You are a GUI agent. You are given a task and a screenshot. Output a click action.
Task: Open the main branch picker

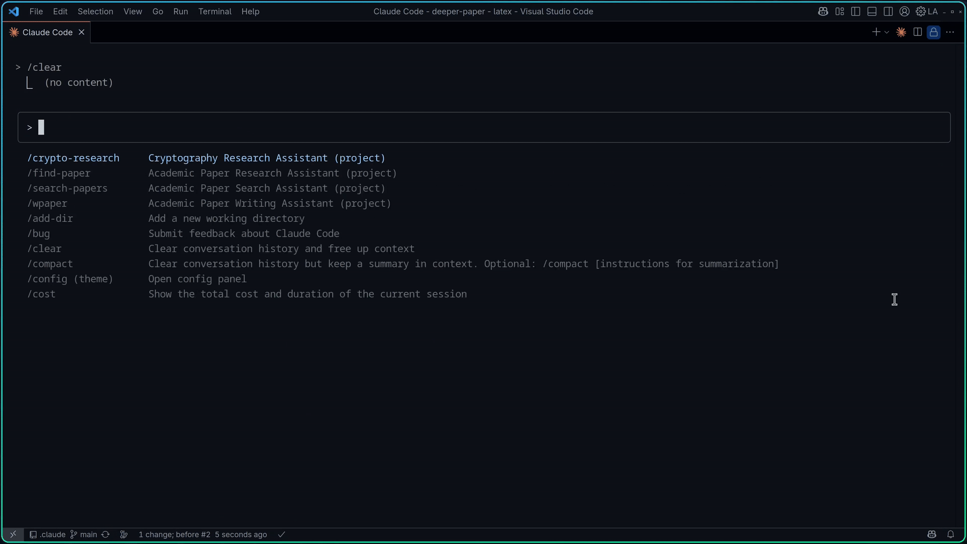[84, 534]
